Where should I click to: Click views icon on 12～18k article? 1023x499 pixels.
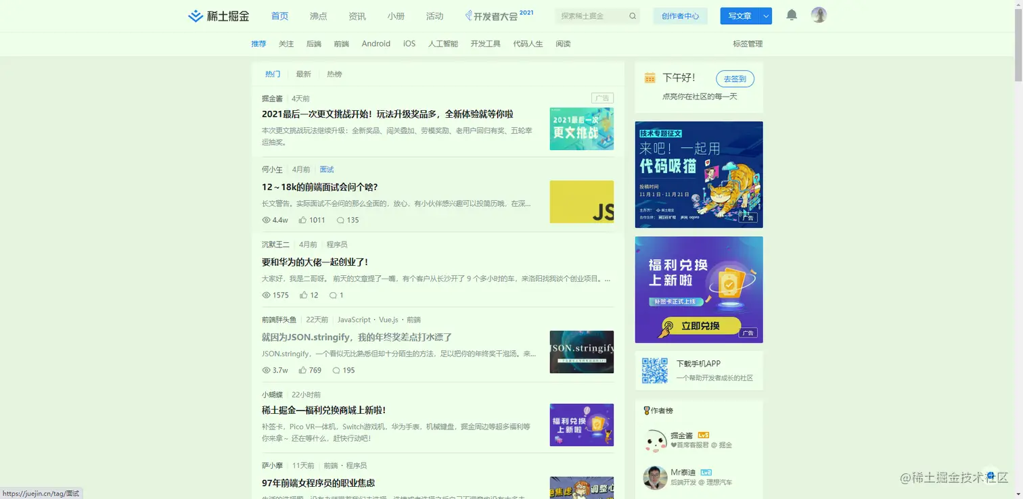click(266, 220)
